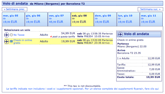Click the 54,99 EUR fare price

[x=68, y=33]
